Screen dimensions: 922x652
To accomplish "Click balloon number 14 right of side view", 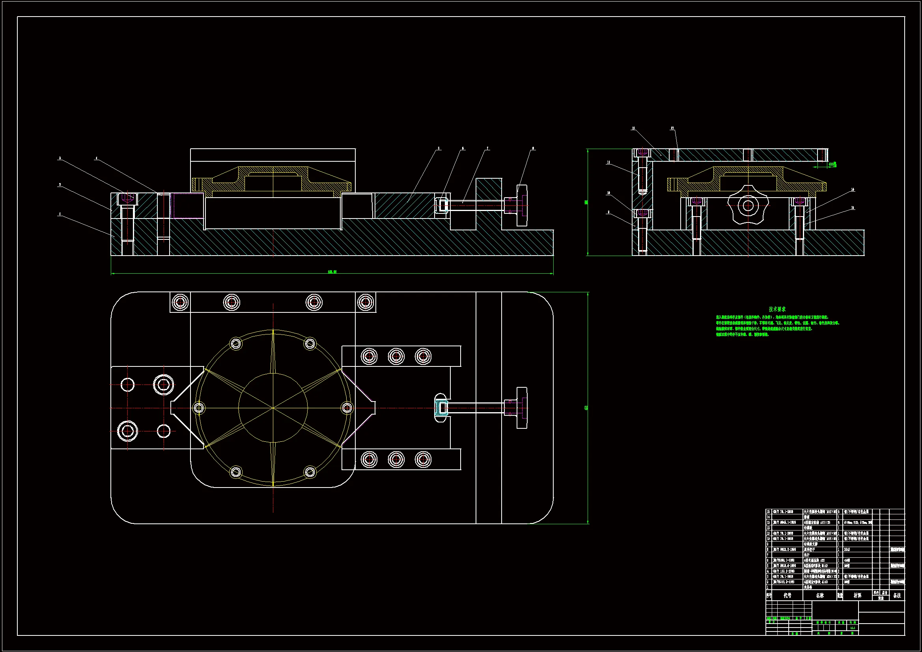I will tap(853, 189).
